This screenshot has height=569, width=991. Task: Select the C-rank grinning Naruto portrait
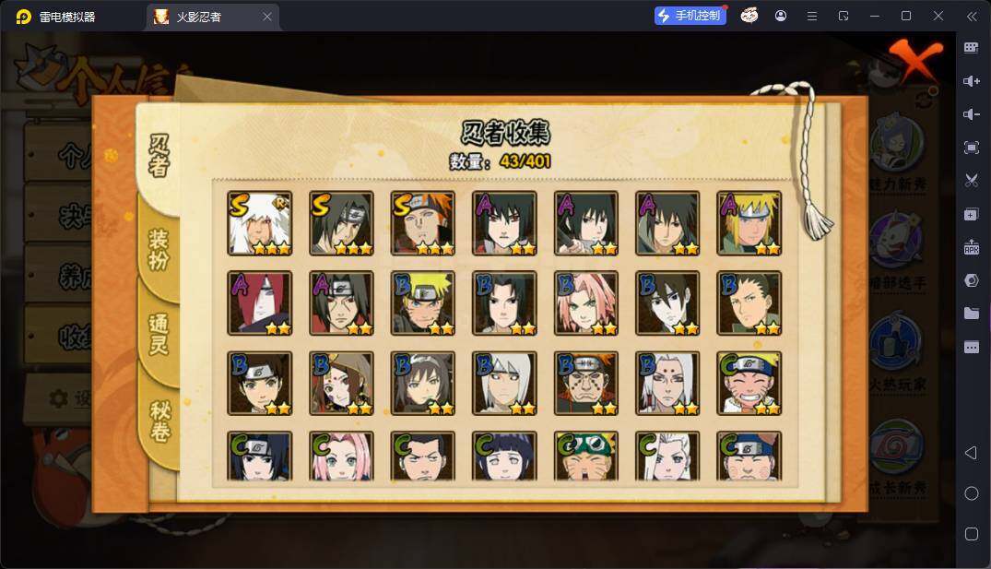[749, 383]
